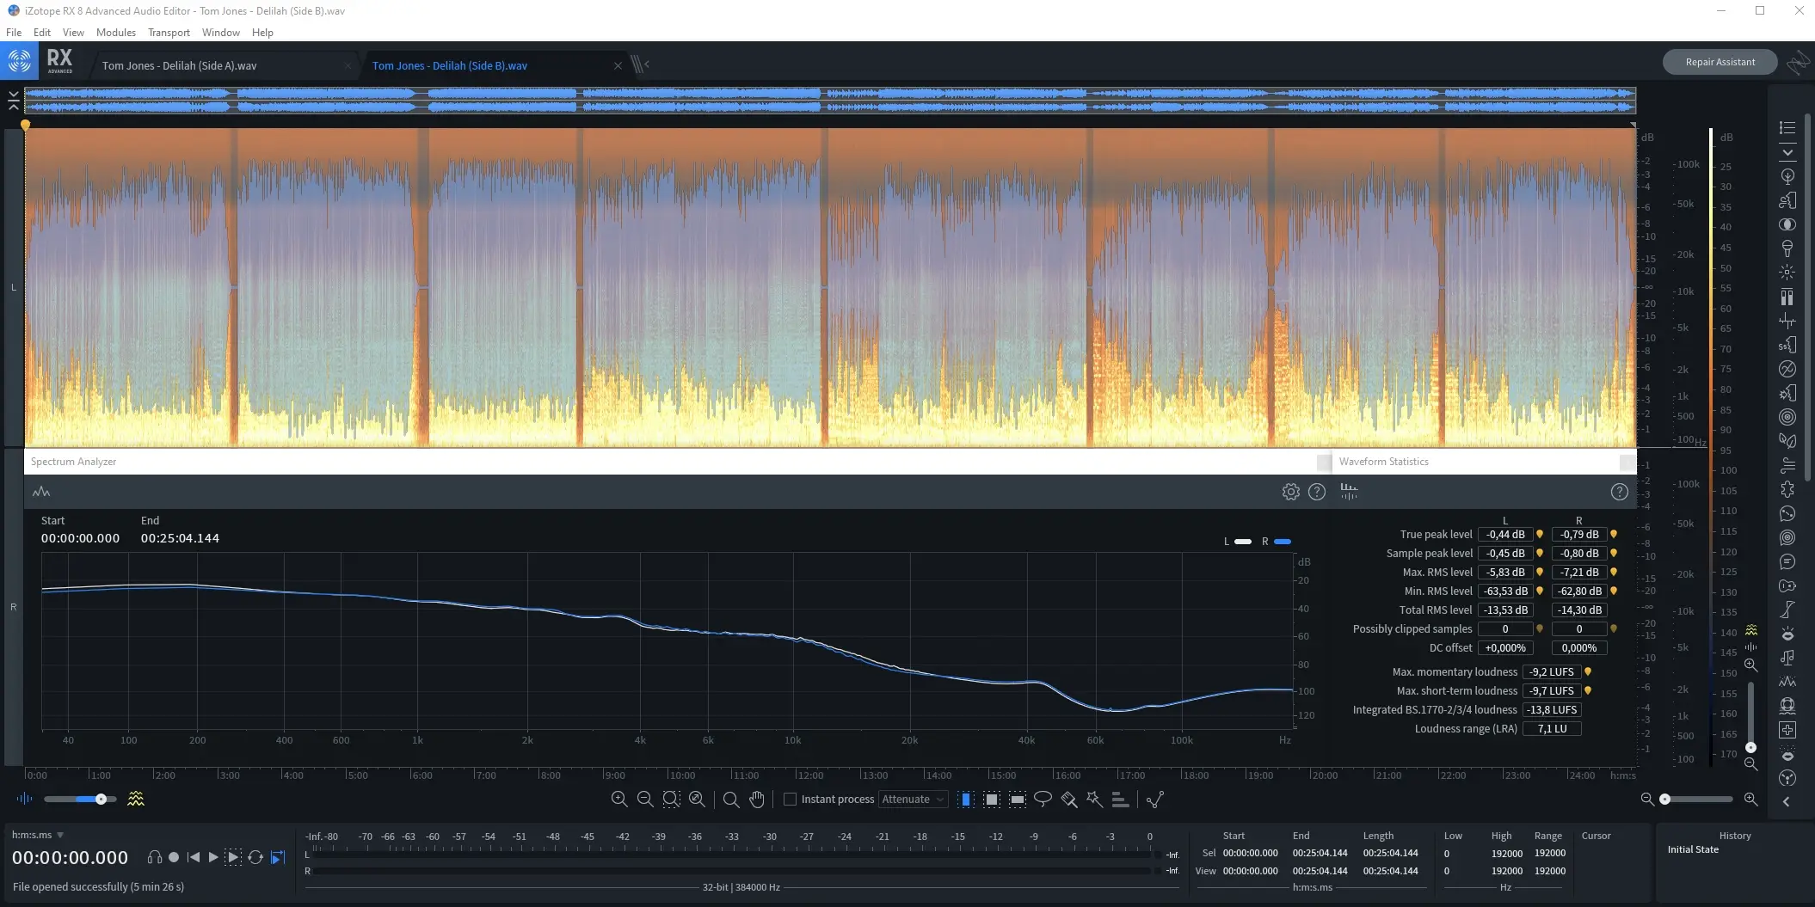
Task: Toggle loop playback
Action: click(x=255, y=857)
